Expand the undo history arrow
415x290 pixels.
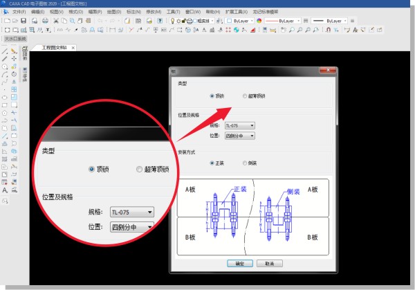pyautogui.click(x=106, y=21)
